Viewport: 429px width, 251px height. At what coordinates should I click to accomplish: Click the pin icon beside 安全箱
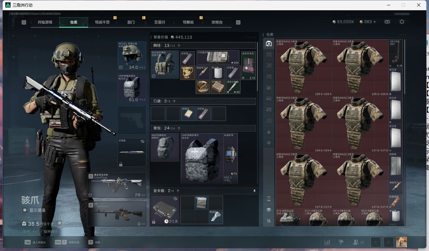(x=254, y=191)
